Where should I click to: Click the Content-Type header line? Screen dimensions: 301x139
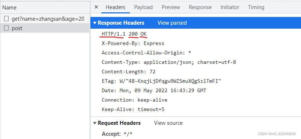169,62
